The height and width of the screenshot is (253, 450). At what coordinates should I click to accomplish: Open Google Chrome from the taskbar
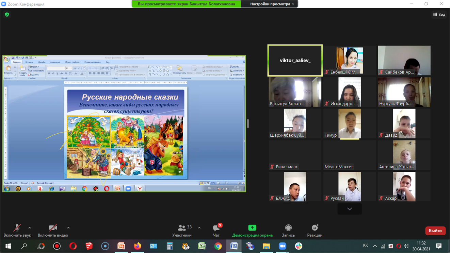point(218,246)
